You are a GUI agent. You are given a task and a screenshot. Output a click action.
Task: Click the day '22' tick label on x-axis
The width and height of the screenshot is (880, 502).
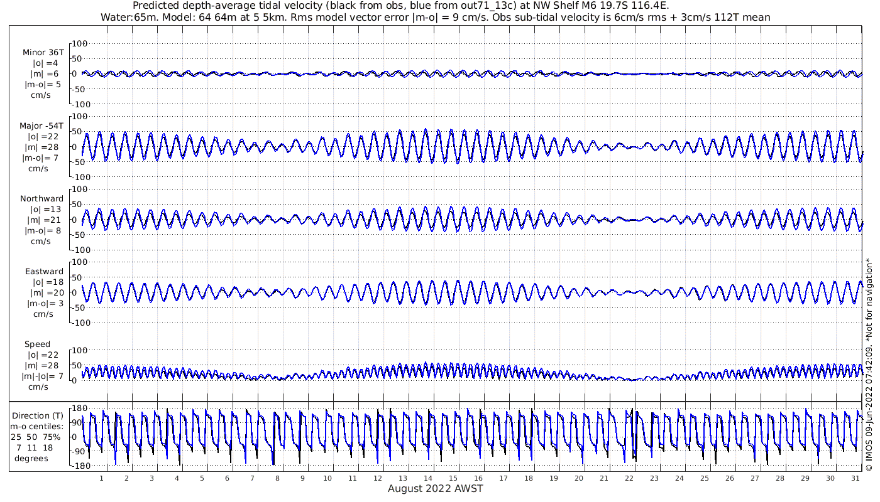pos(629,478)
